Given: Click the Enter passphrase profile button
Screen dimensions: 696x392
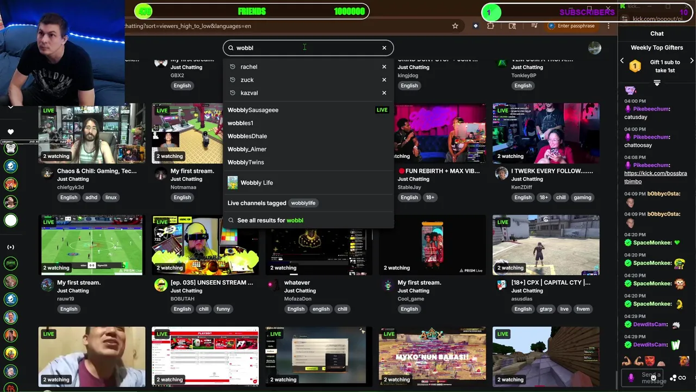Looking at the screenshot, I should point(571,26).
